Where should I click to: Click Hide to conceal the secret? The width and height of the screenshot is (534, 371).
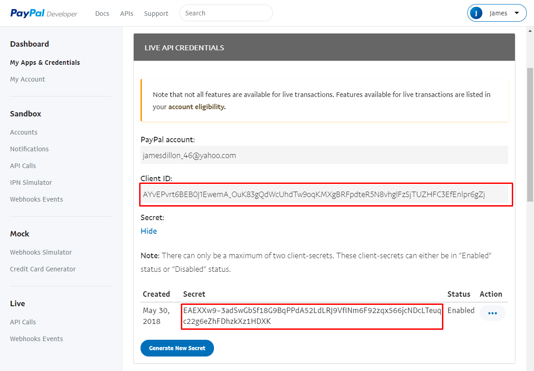[149, 231]
